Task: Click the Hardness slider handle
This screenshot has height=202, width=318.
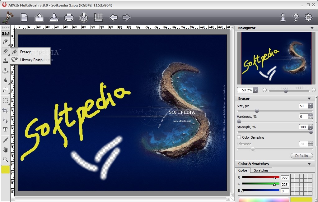Action: click(239, 122)
